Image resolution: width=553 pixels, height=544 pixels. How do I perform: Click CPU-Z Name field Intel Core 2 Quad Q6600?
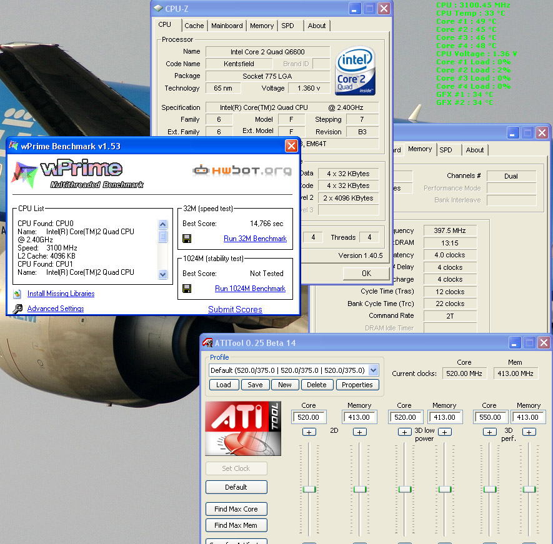(267, 52)
